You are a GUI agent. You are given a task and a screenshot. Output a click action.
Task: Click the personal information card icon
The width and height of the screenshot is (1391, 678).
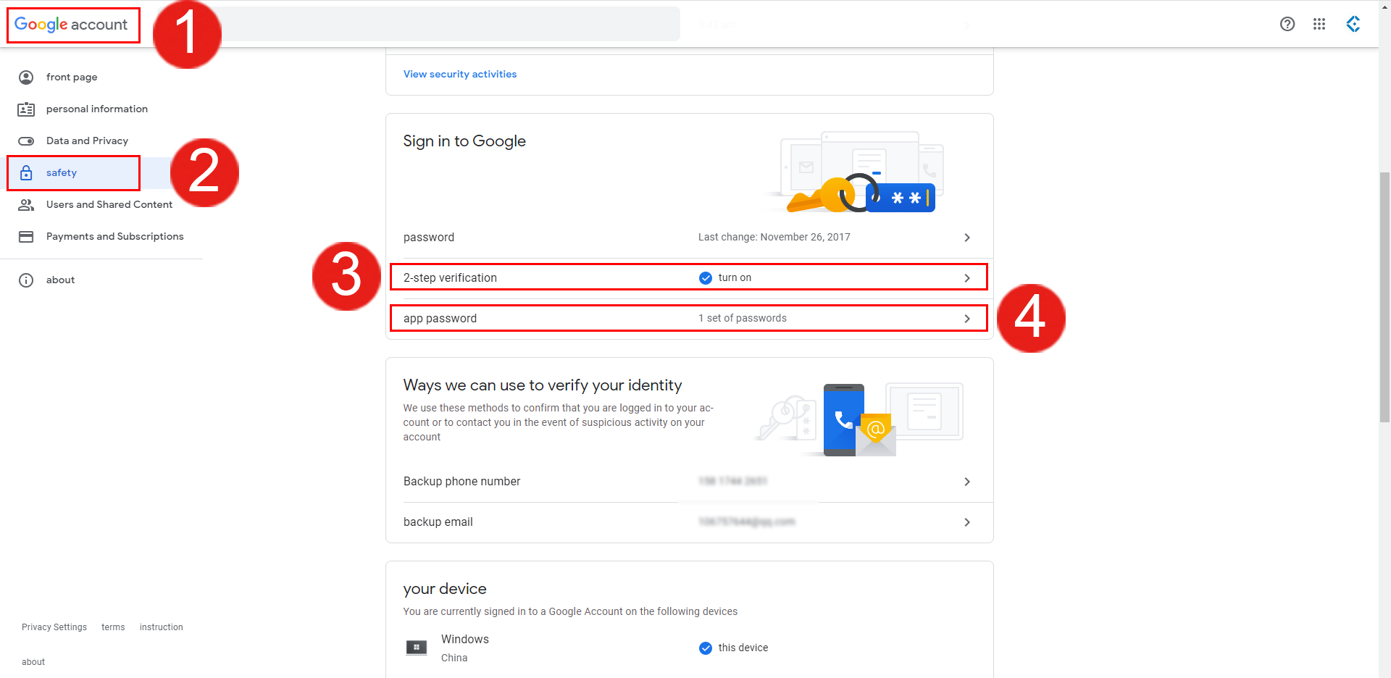click(26, 109)
